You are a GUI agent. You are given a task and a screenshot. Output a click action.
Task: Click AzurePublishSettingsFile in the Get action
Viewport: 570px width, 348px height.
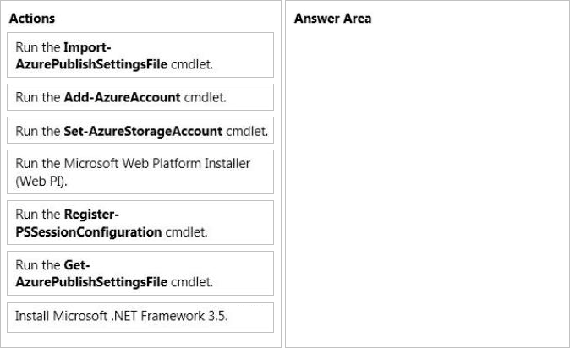point(91,282)
